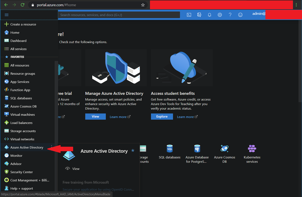Screen dimensions: 302x197
Task: Click the browser address bar URL
Action: pos(56,5)
